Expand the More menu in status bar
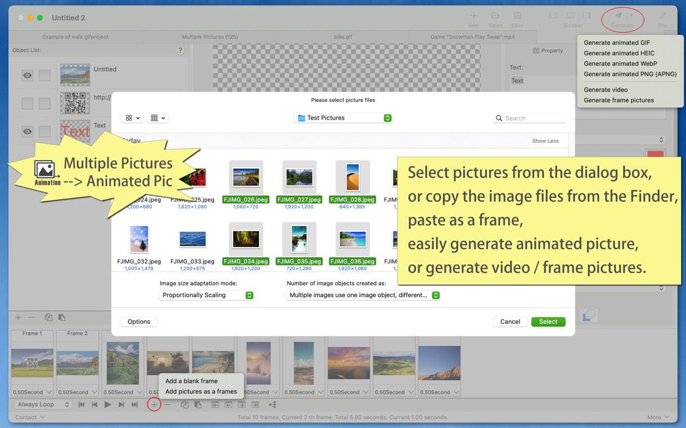Screen dimensions: 686x428 coord(658,417)
